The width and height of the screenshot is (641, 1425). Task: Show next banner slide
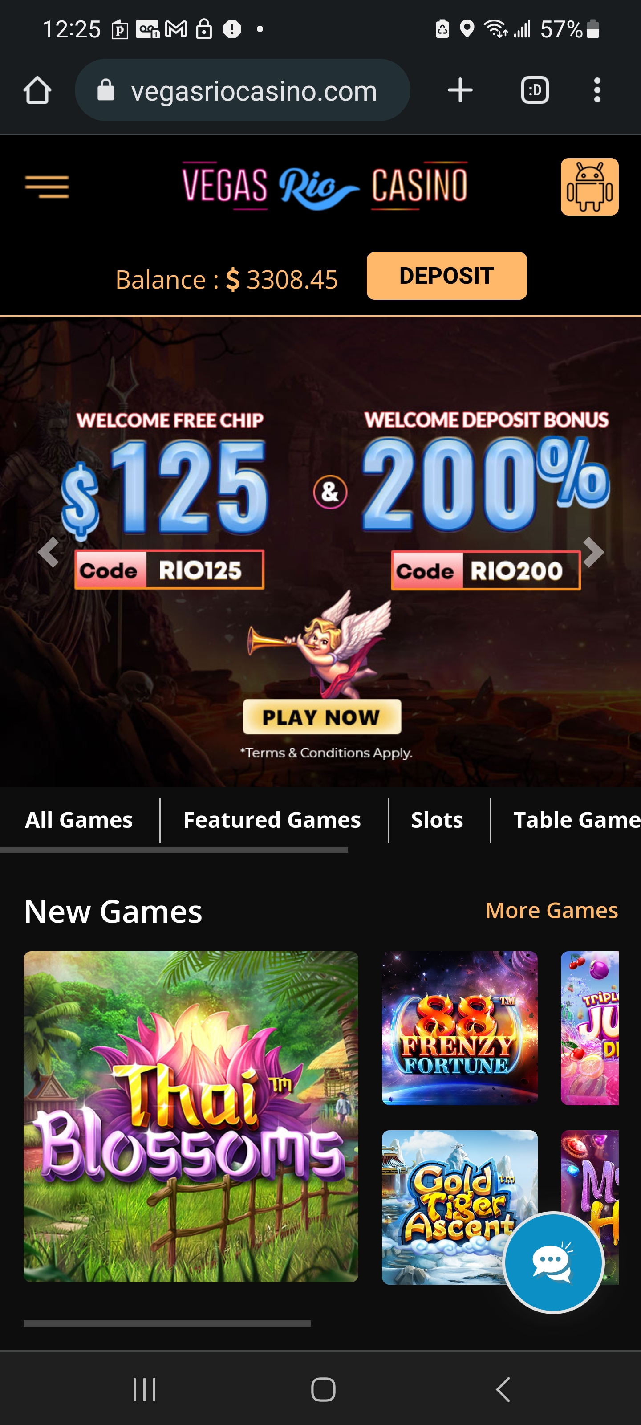click(x=593, y=552)
